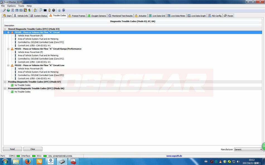Click the orange-green chart toolbar icon
Viewport: 265px width, 165px height.
click(x=25, y=10)
